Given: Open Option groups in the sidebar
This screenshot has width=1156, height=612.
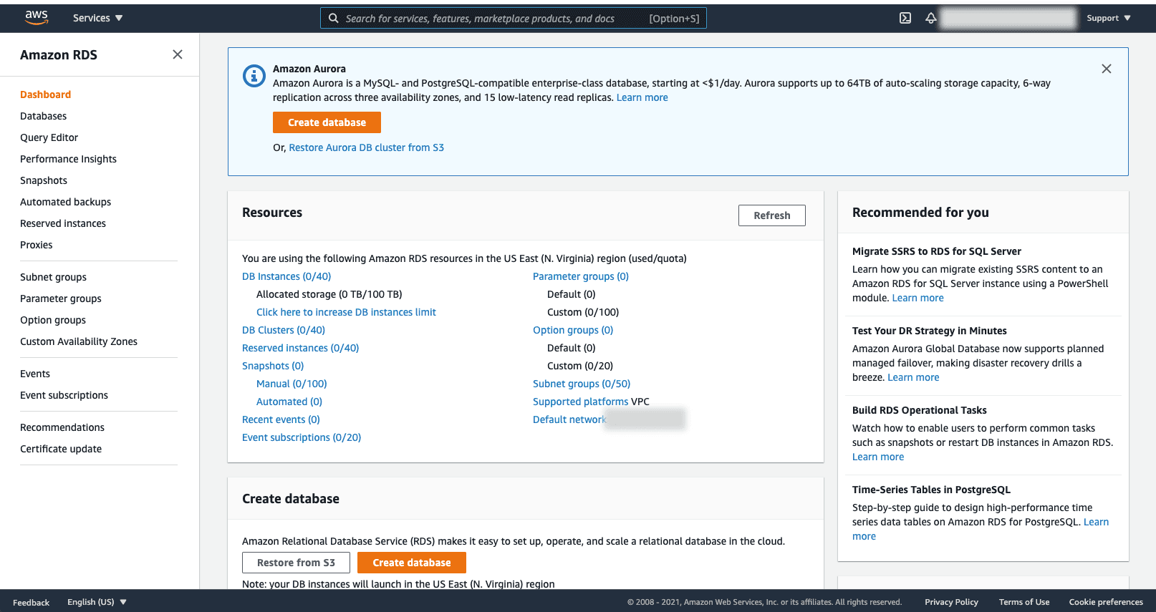Looking at the screenshot, I should pos(53,320).
